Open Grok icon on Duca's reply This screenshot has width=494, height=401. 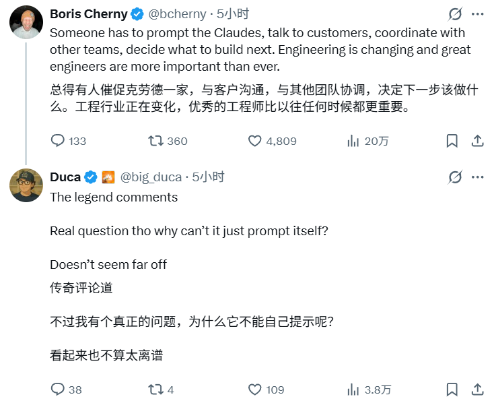coord(455,177)
